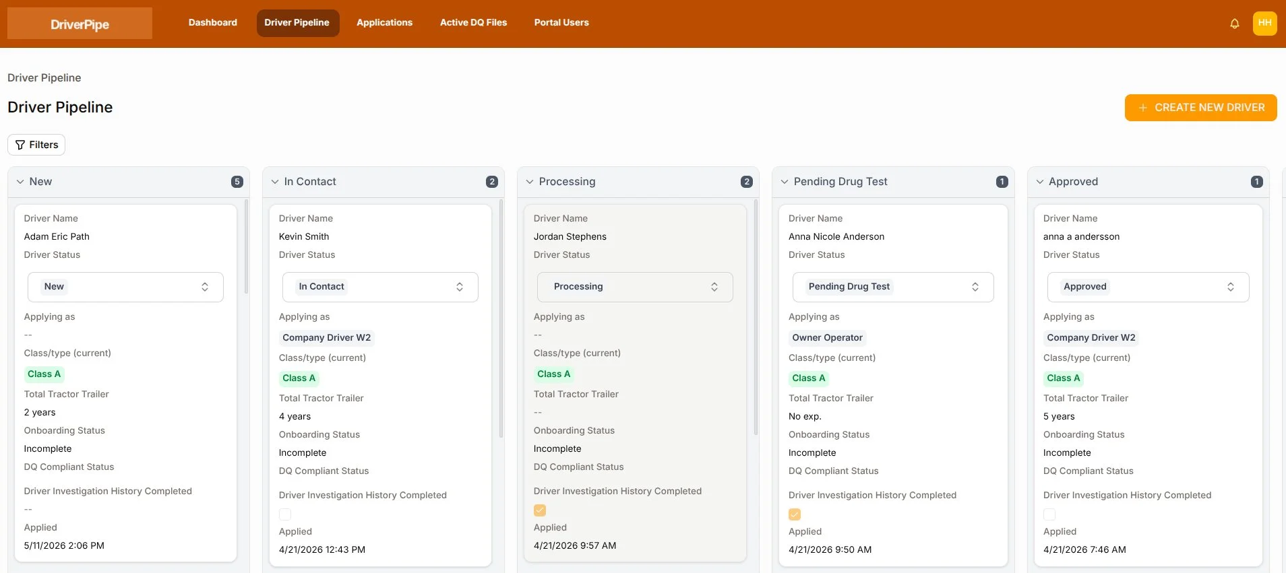Click applied date 4/21/2026 9:57 AM
1286x573 pixels.
point(575,546)
